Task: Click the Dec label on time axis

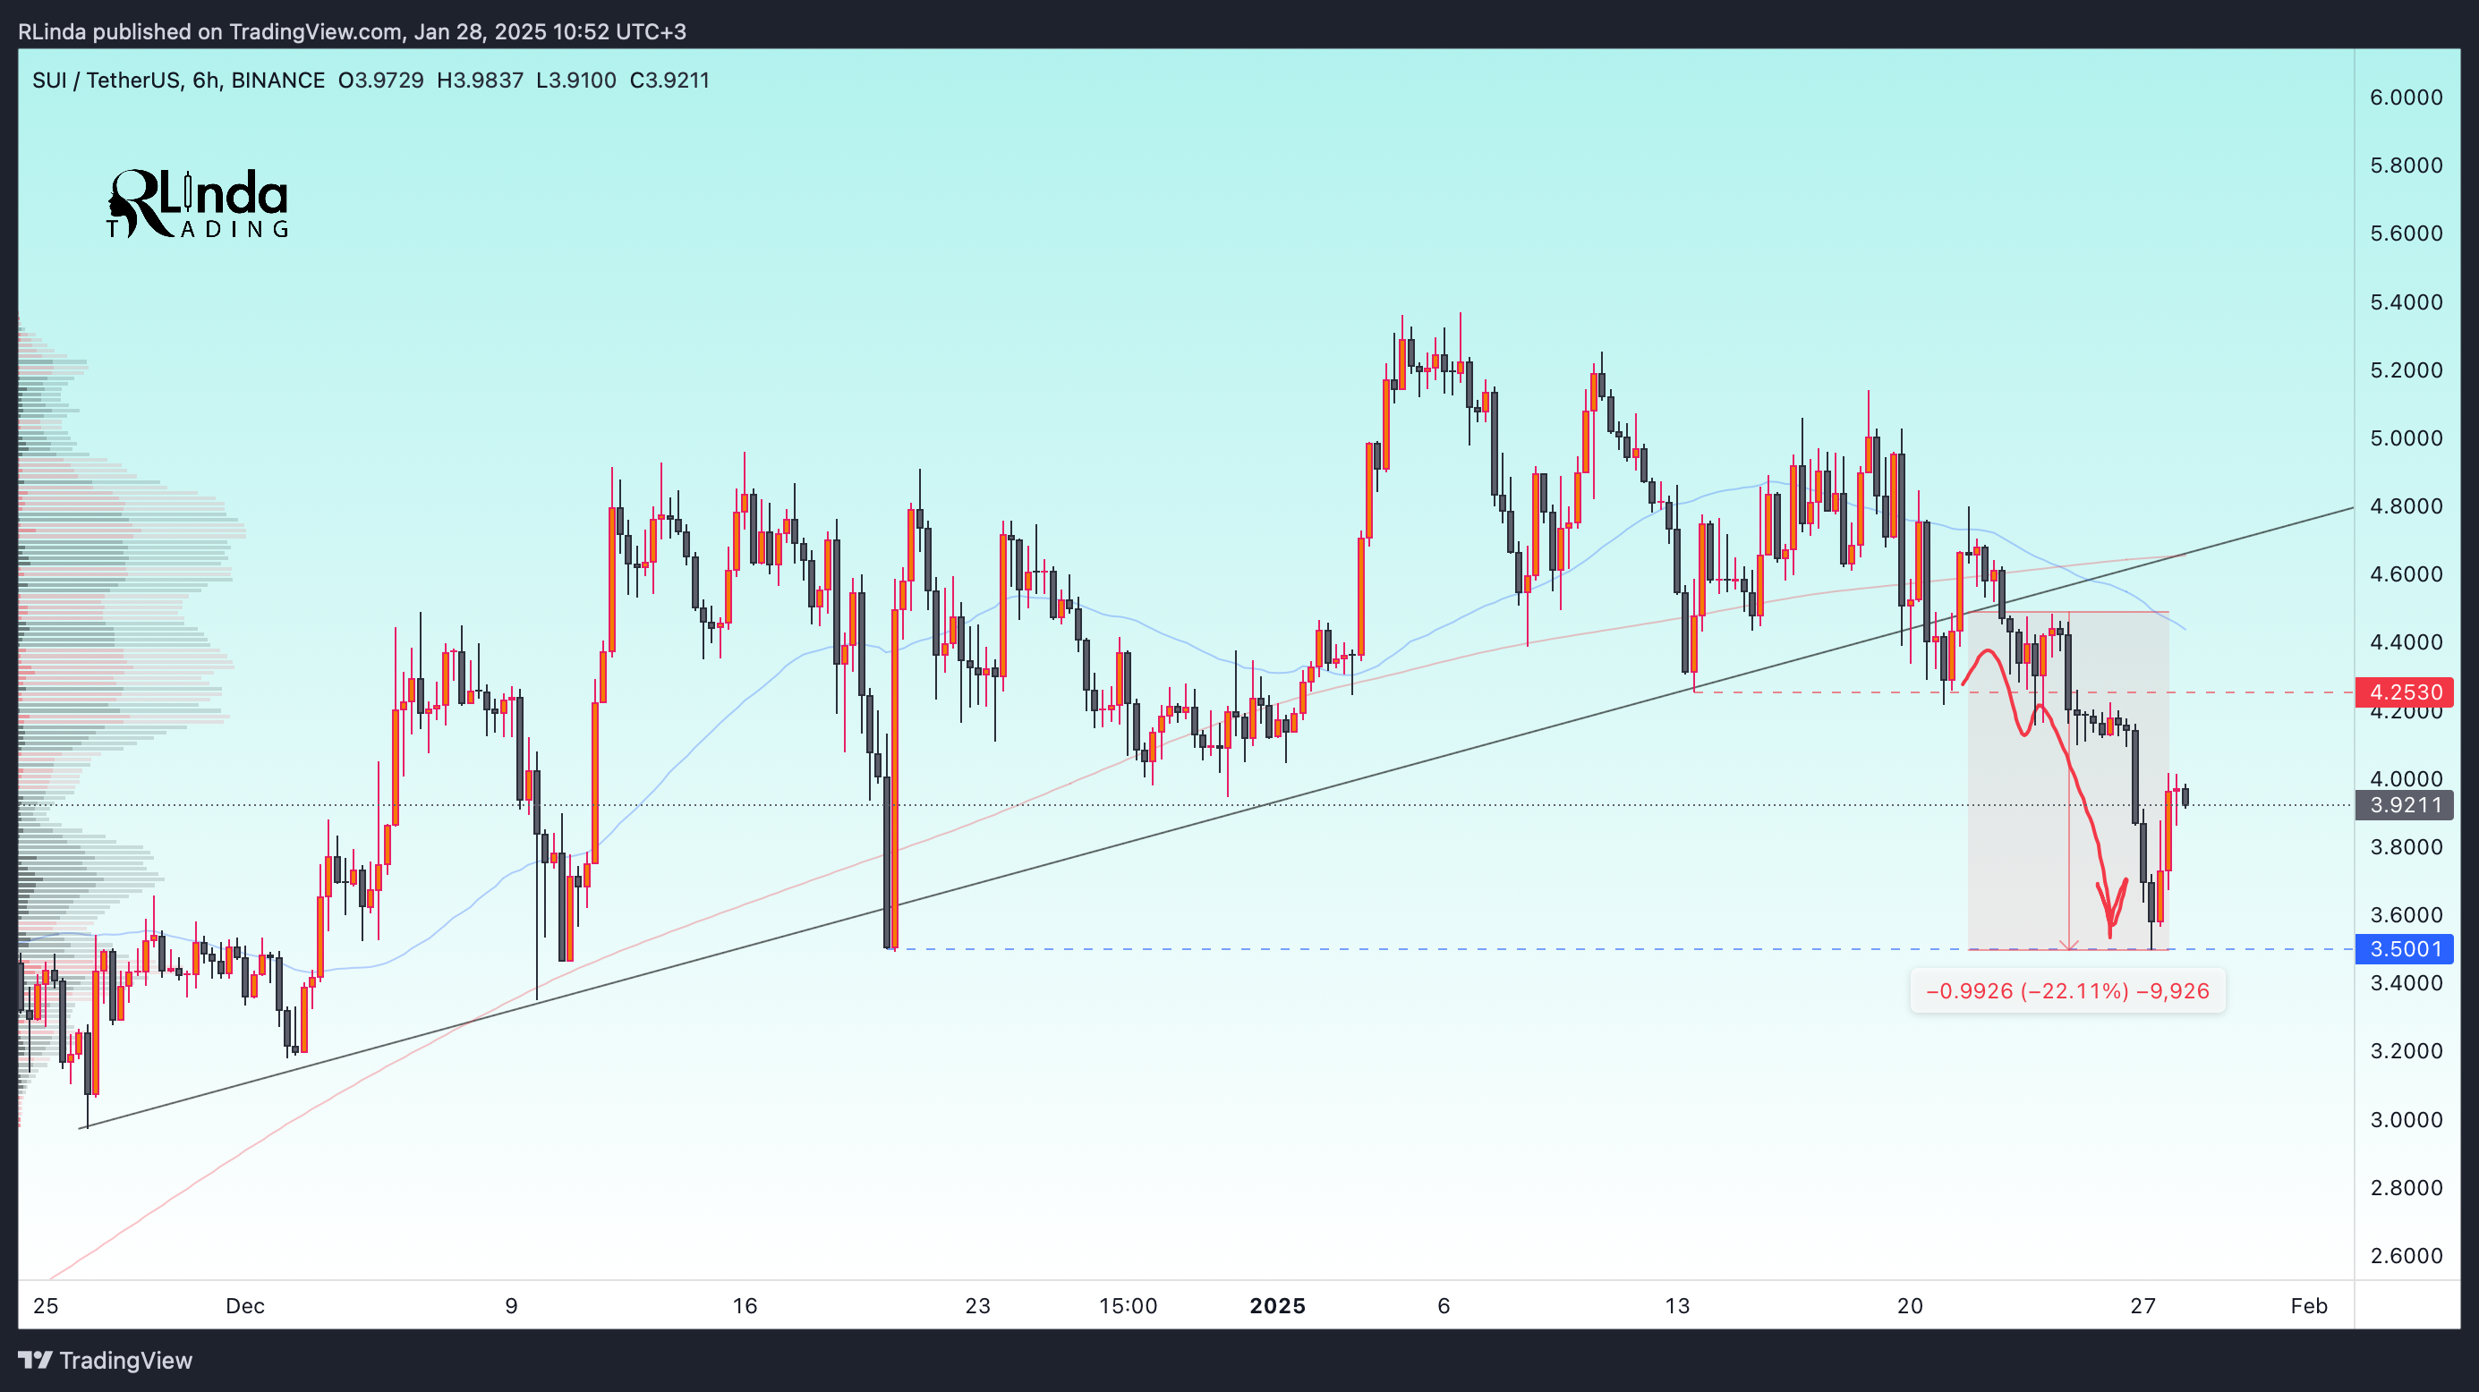Action: tap(244, 1305)
